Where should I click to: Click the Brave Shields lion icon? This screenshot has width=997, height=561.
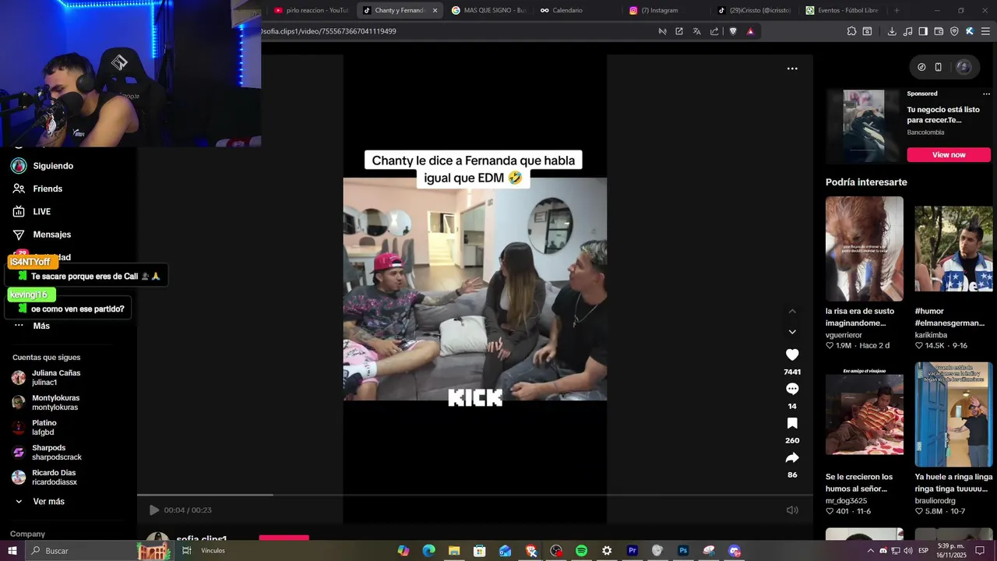point(733,31)
